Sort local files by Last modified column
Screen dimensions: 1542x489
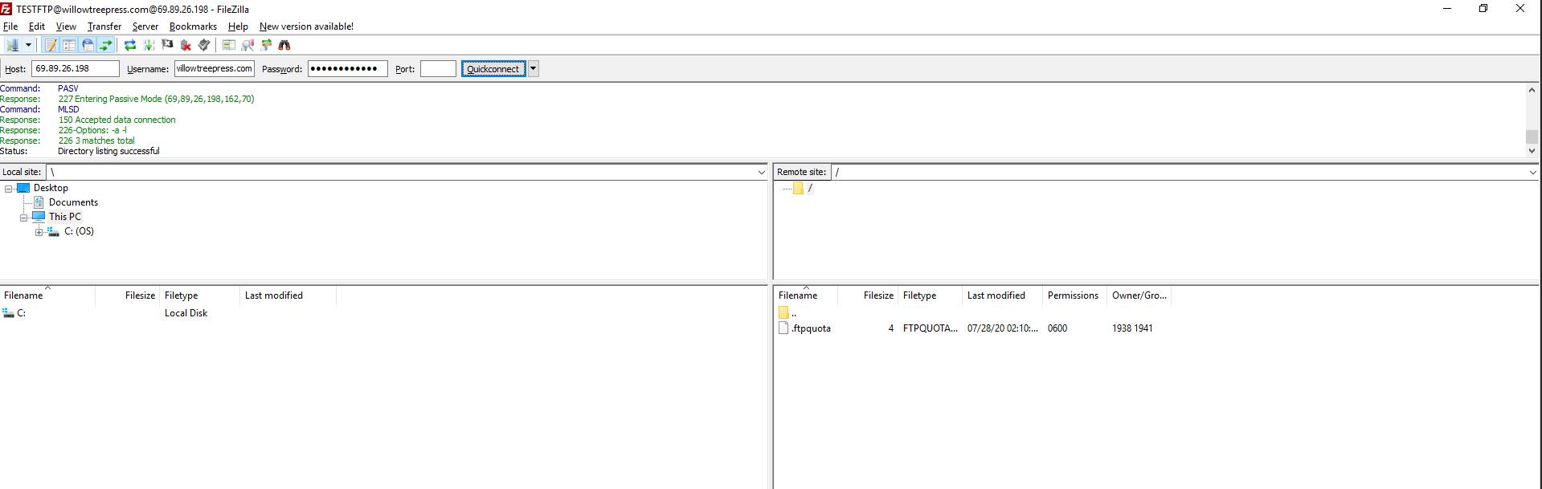tap(288, 295)
